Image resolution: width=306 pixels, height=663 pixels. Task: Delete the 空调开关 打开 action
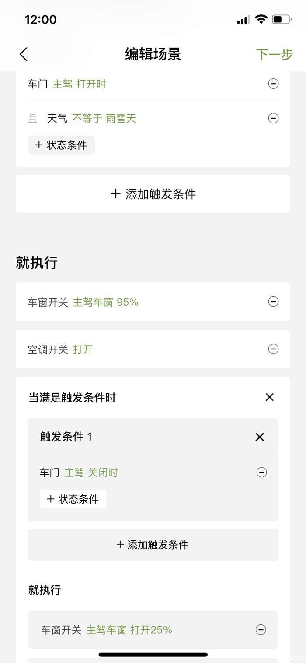click(273, 349)
